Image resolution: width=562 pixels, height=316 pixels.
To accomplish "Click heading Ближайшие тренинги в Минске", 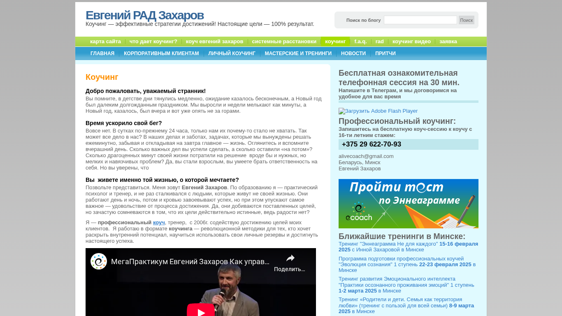I will [x=402, y=236].
